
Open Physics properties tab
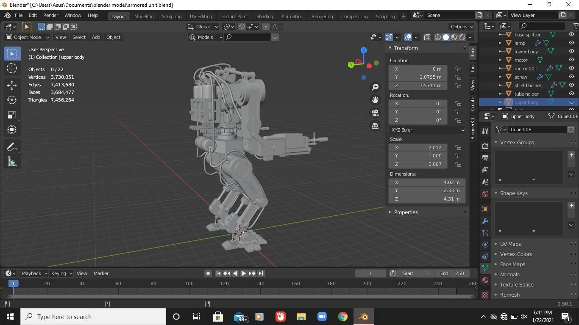coord(485,245)
